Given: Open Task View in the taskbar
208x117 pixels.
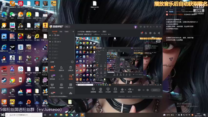Looking at the screenshot, I should [50, 115].
